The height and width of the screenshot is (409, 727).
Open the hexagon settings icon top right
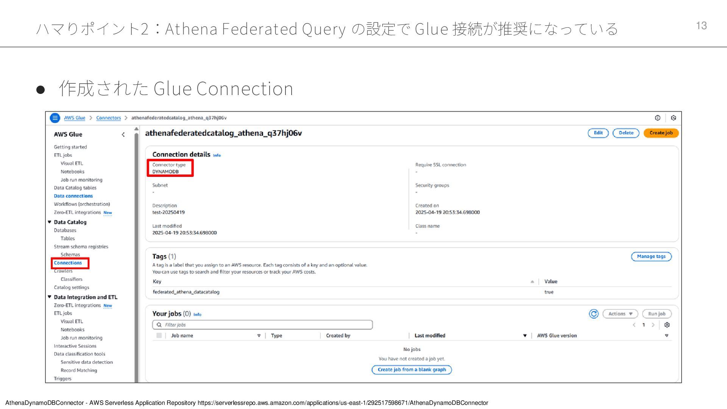[x=673, y=118]
